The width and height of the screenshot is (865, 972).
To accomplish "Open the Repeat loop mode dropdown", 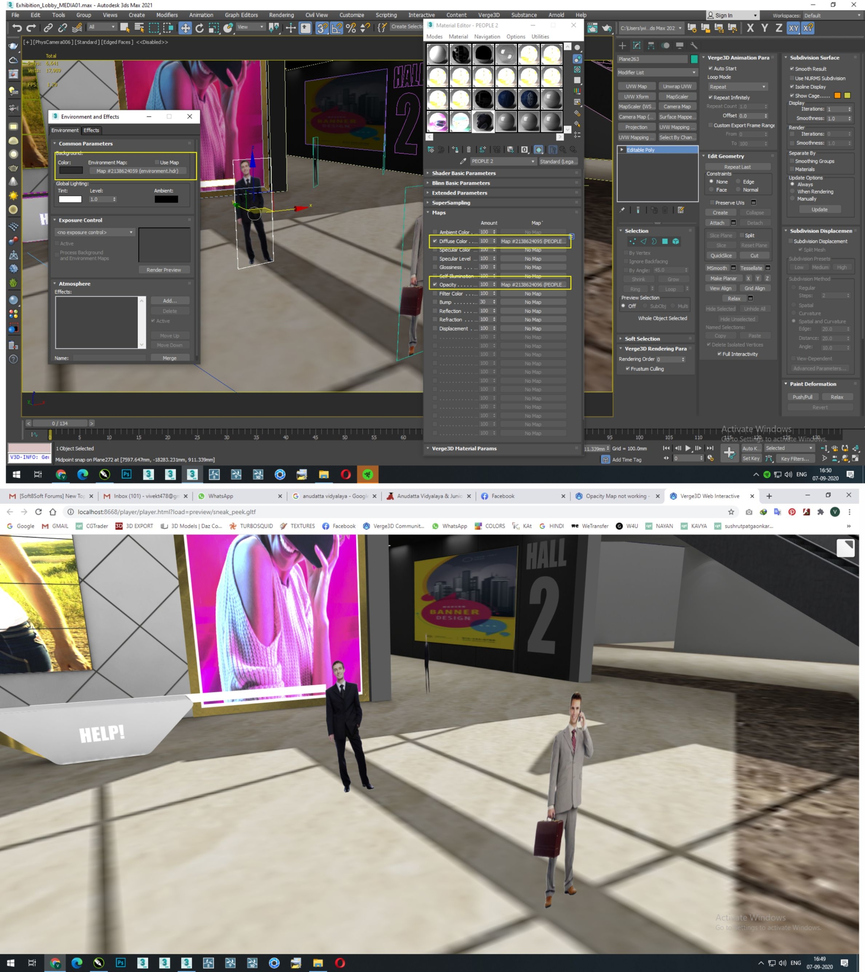I will [x=737, y=87].
